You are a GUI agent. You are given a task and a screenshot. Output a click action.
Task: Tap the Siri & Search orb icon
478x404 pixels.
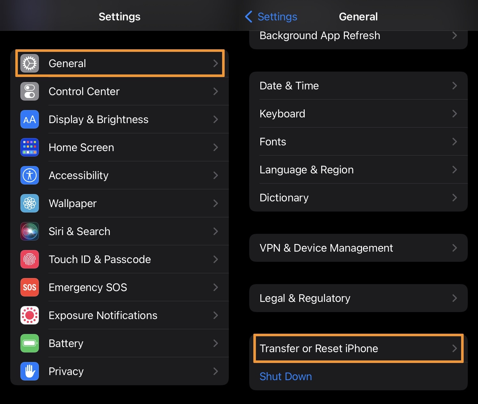point(30,231)
